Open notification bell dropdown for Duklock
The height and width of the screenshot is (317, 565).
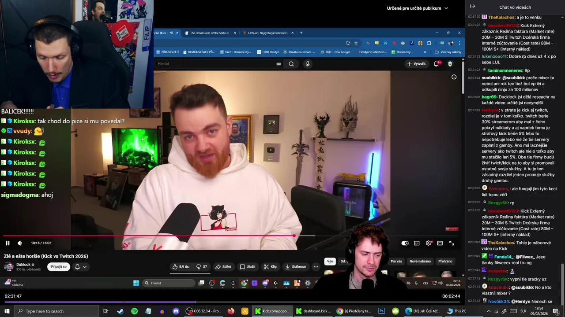pyautogui.click(x=81, y=266)
